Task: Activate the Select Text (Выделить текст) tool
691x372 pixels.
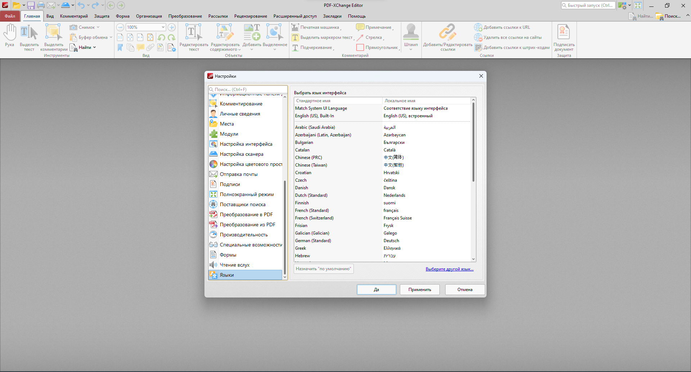Action: (29, 37)
